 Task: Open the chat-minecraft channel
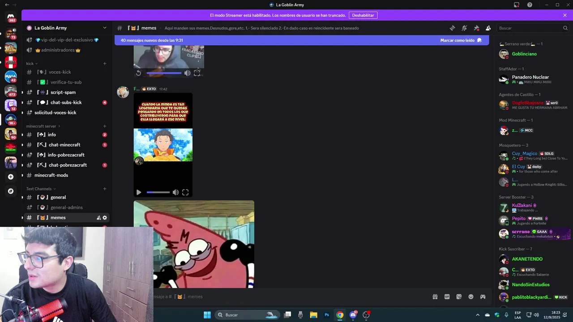tap(67, 145)
